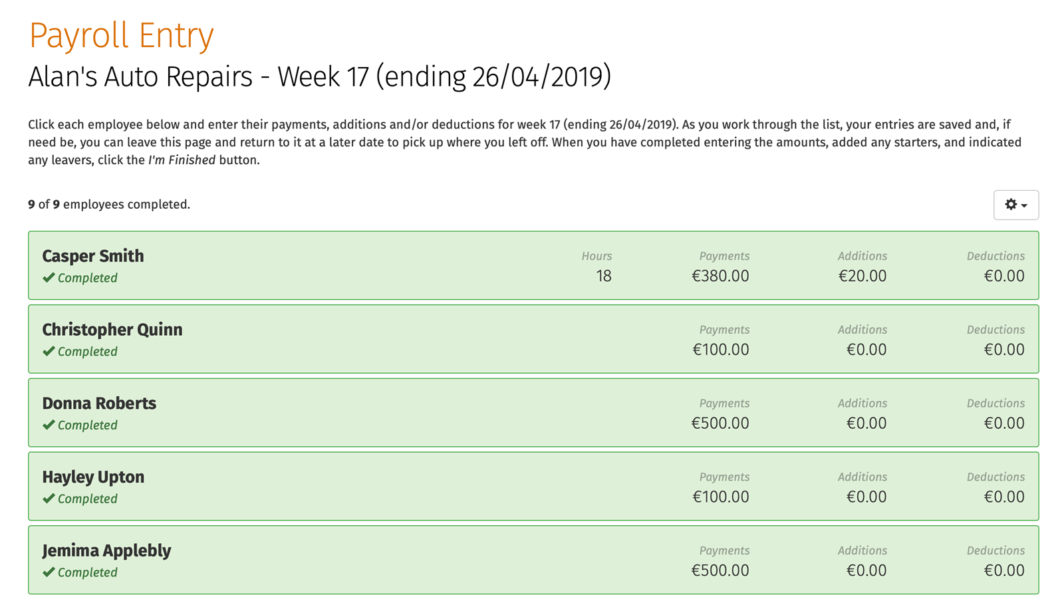Select the Hayley Upton employee name
This screenshot has width=1064, height=597.
(x=93, y=477)
